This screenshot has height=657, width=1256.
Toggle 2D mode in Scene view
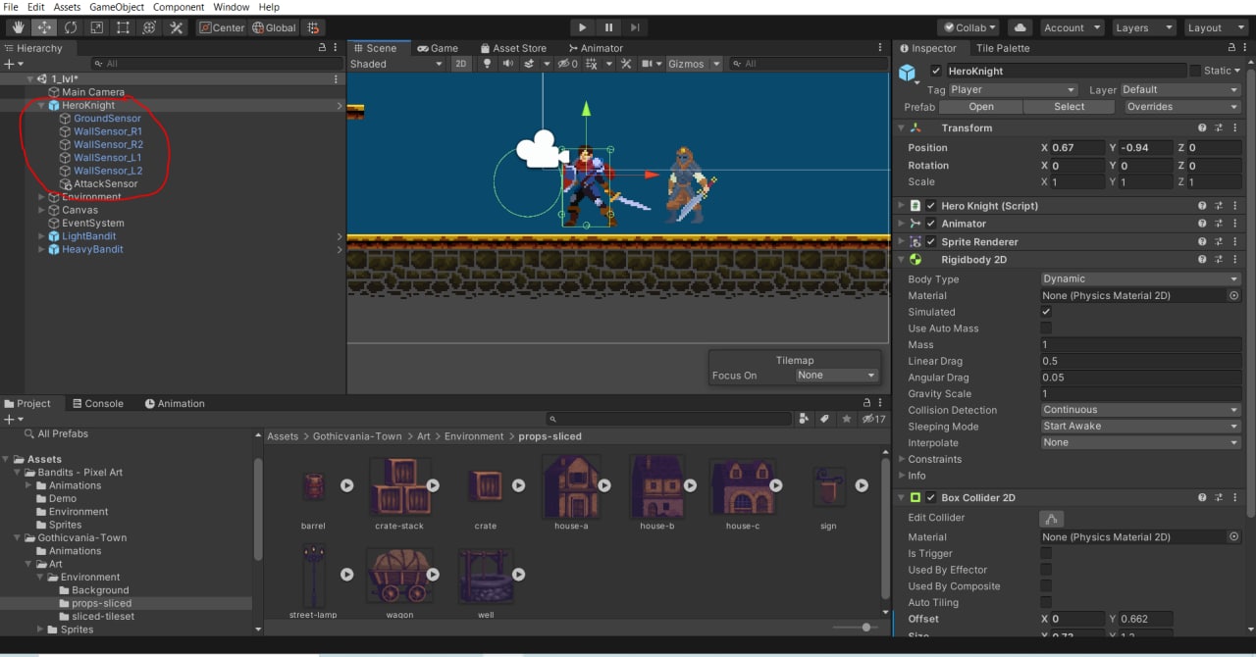point(461,64)
